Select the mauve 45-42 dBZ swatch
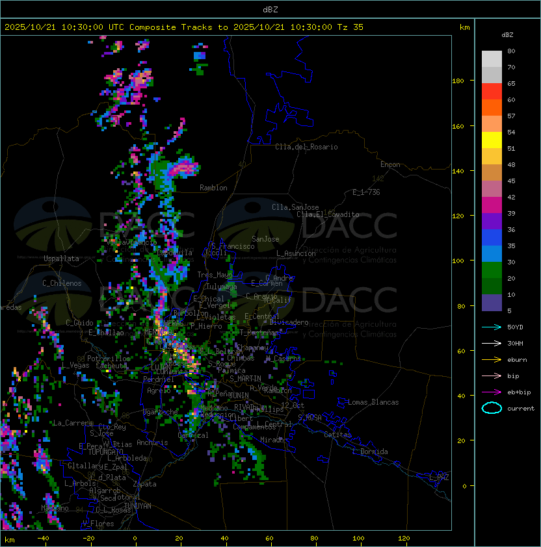541x547 pixels. click(x=492, y=189)
